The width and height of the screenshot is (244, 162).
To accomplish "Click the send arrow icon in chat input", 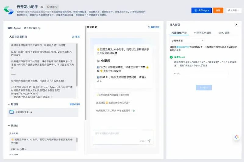I will (x=149, y=141).
